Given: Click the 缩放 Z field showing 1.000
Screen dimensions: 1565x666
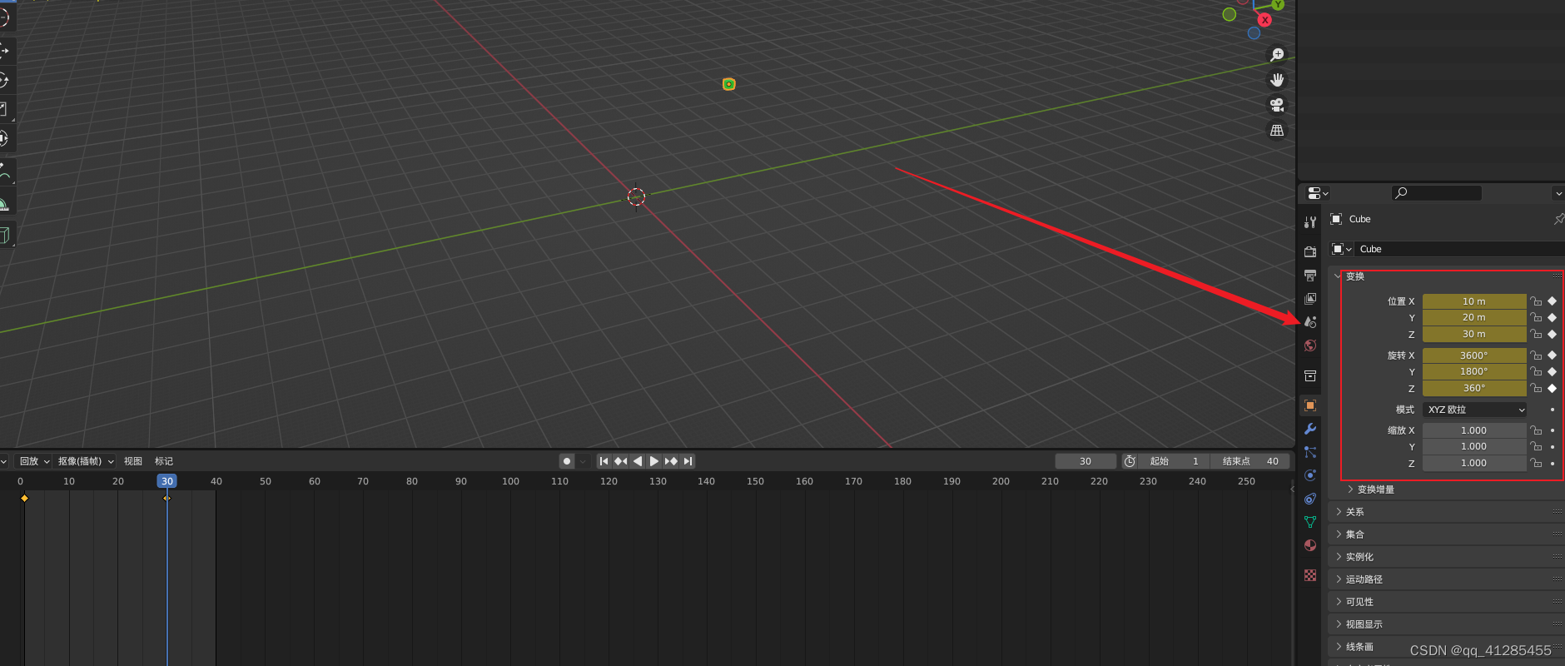Looking at the screenshot, I should [1474, 463].
